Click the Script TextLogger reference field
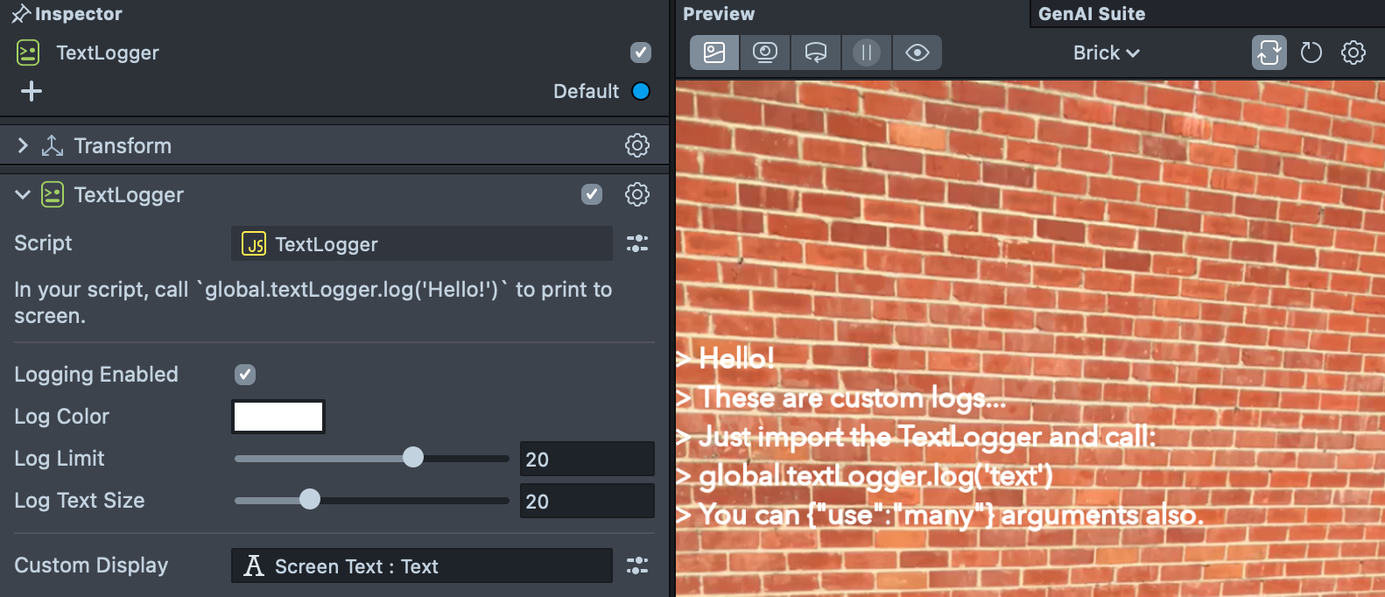Image resolution: width=1385 pixels, height=597 pixels. point(422,243)
